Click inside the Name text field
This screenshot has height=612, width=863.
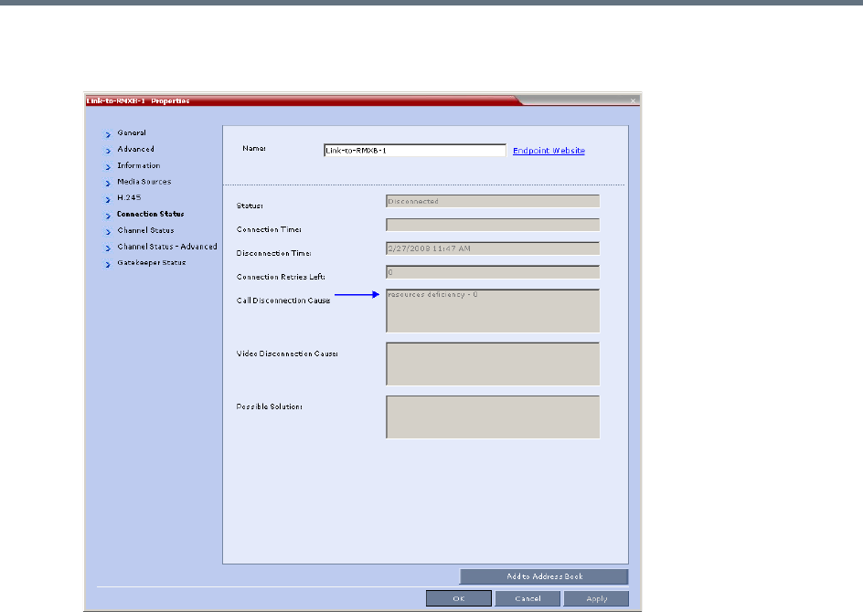click(x=414, y=151)
